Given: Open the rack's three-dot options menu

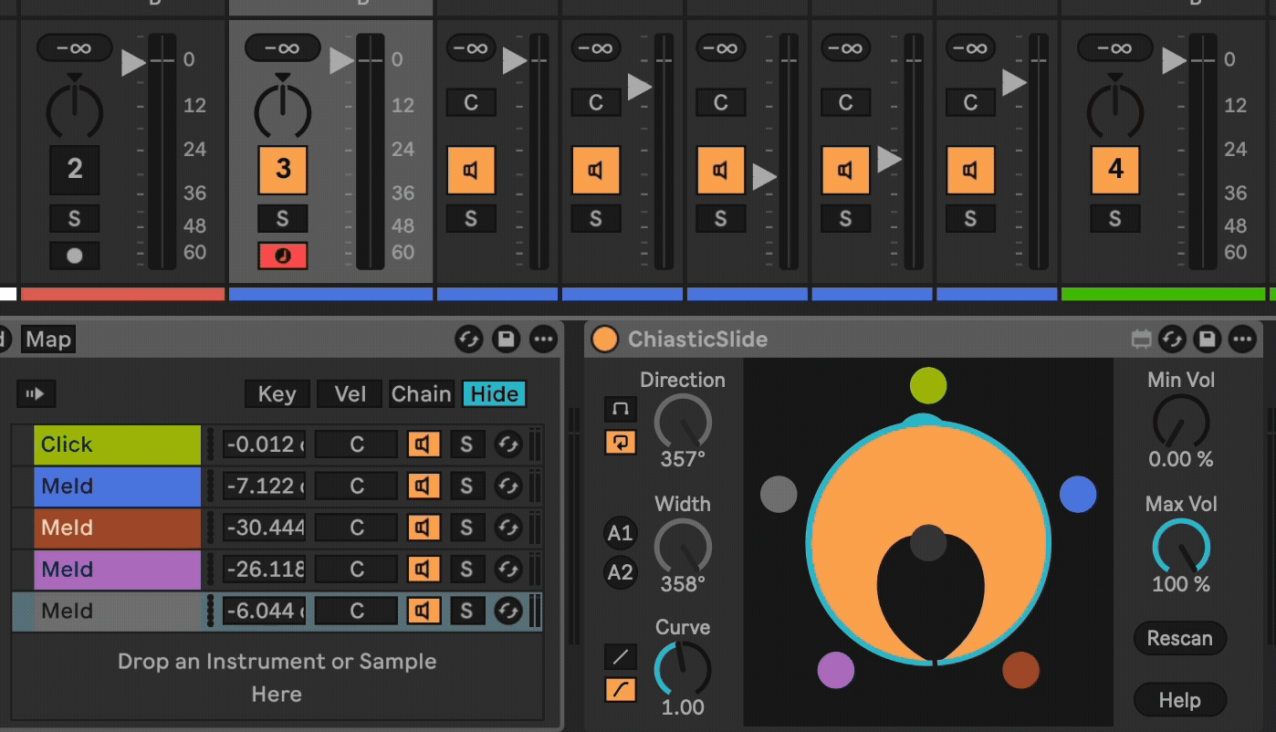Looking at the screenshot, I should click(x=544, y=340).
